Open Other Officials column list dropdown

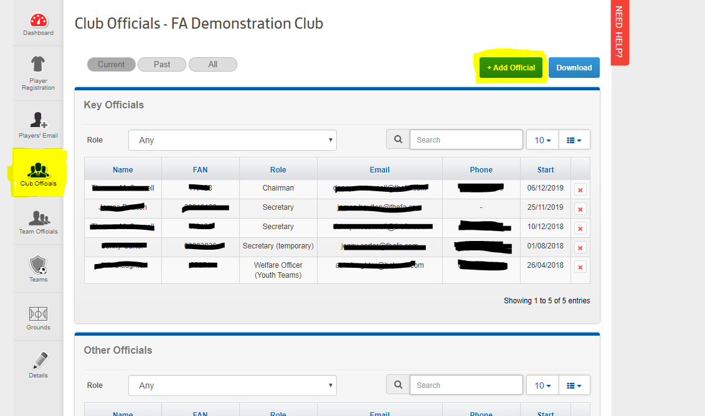pyautogui.click(x=574, y=385)
